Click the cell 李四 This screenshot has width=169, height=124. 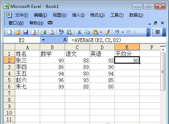click(27, 67)
